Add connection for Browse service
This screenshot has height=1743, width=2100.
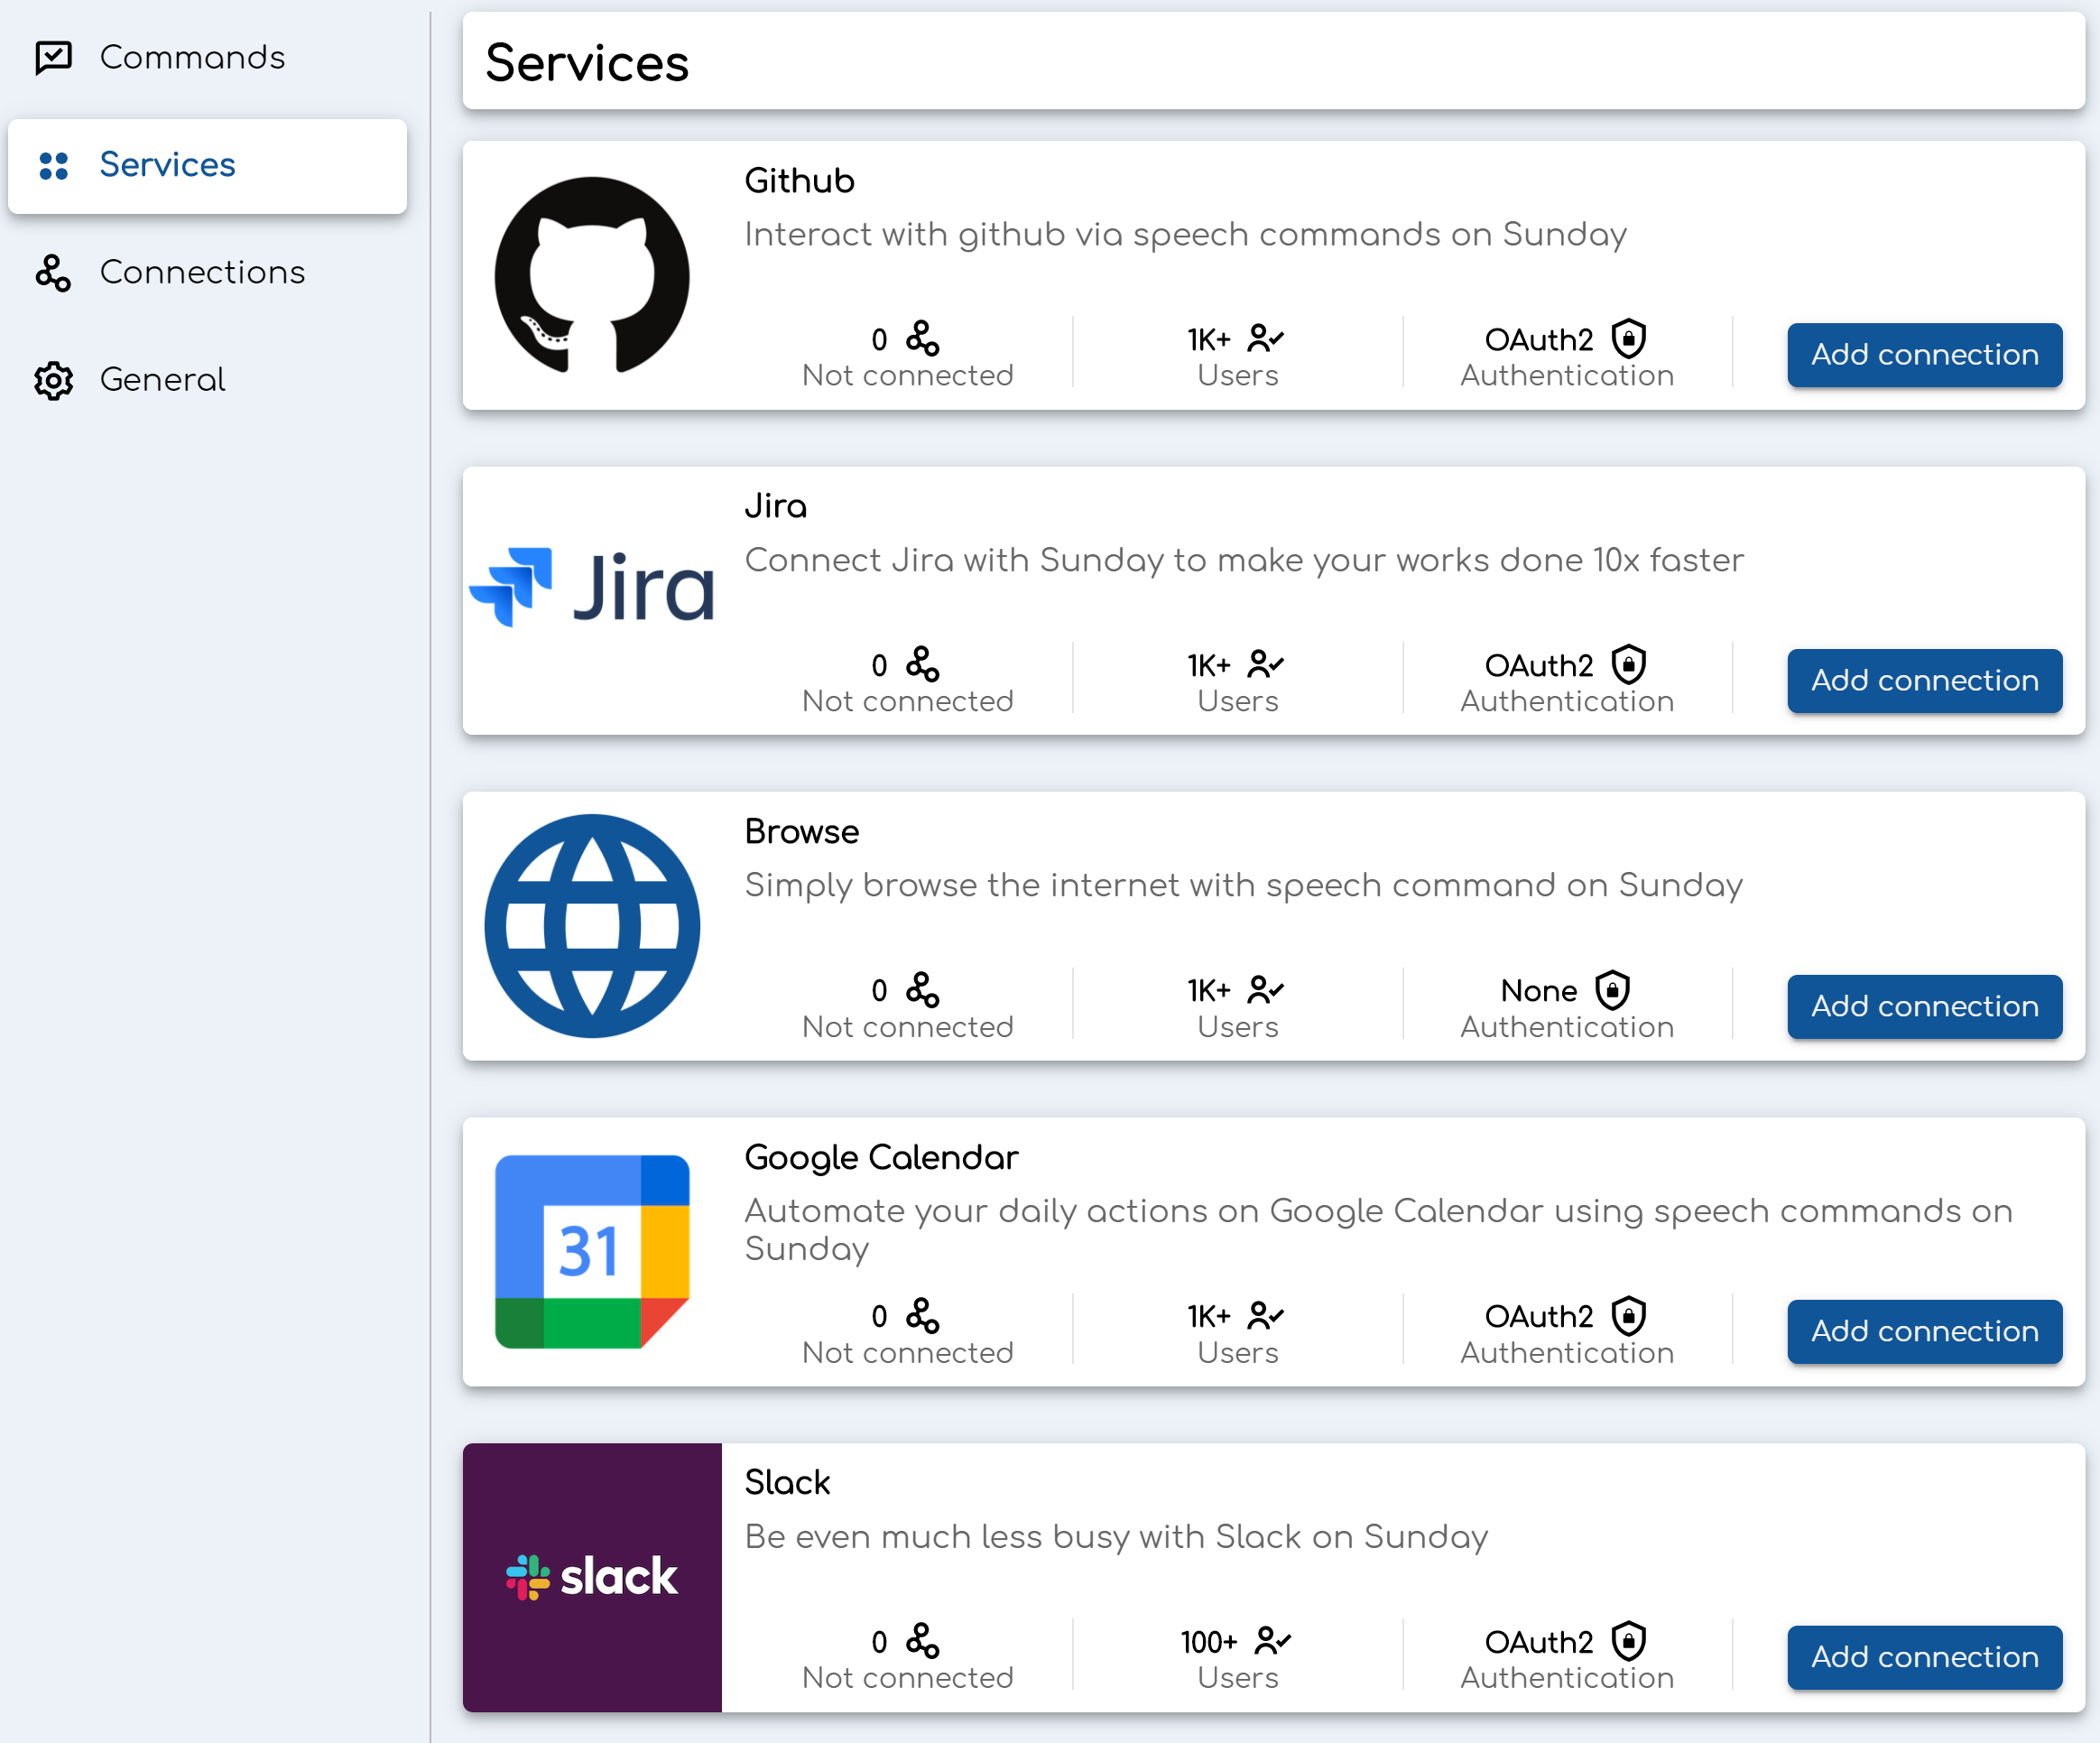(x=1924, y=1006)
